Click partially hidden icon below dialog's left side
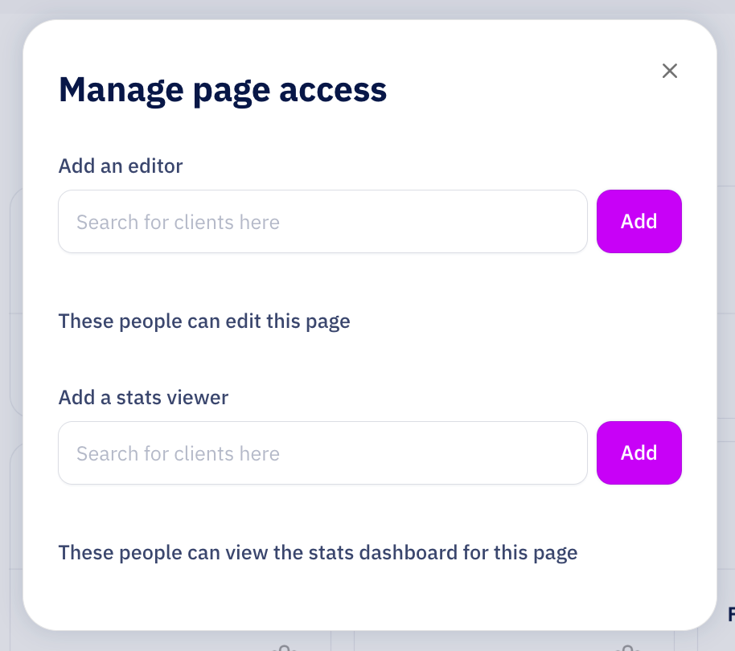Screen dimensions: 735x651 (x=283, y=646)
